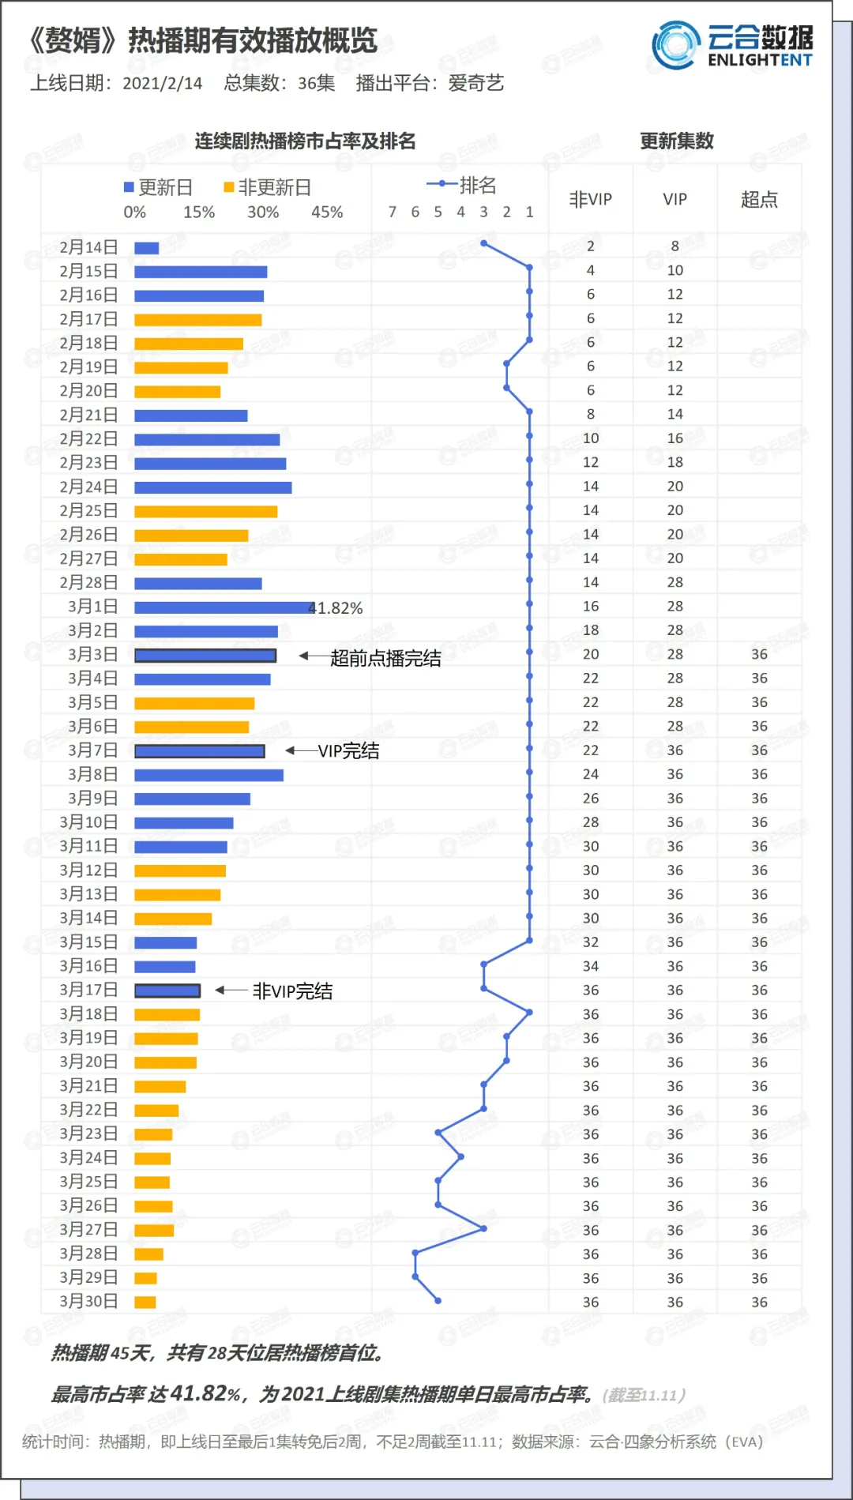853x1500 pixels.
Task: Click the rank axis label 7
Action: [393, 212]
